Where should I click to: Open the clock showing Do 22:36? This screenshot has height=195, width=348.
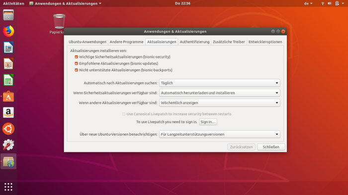pos(182,3)
